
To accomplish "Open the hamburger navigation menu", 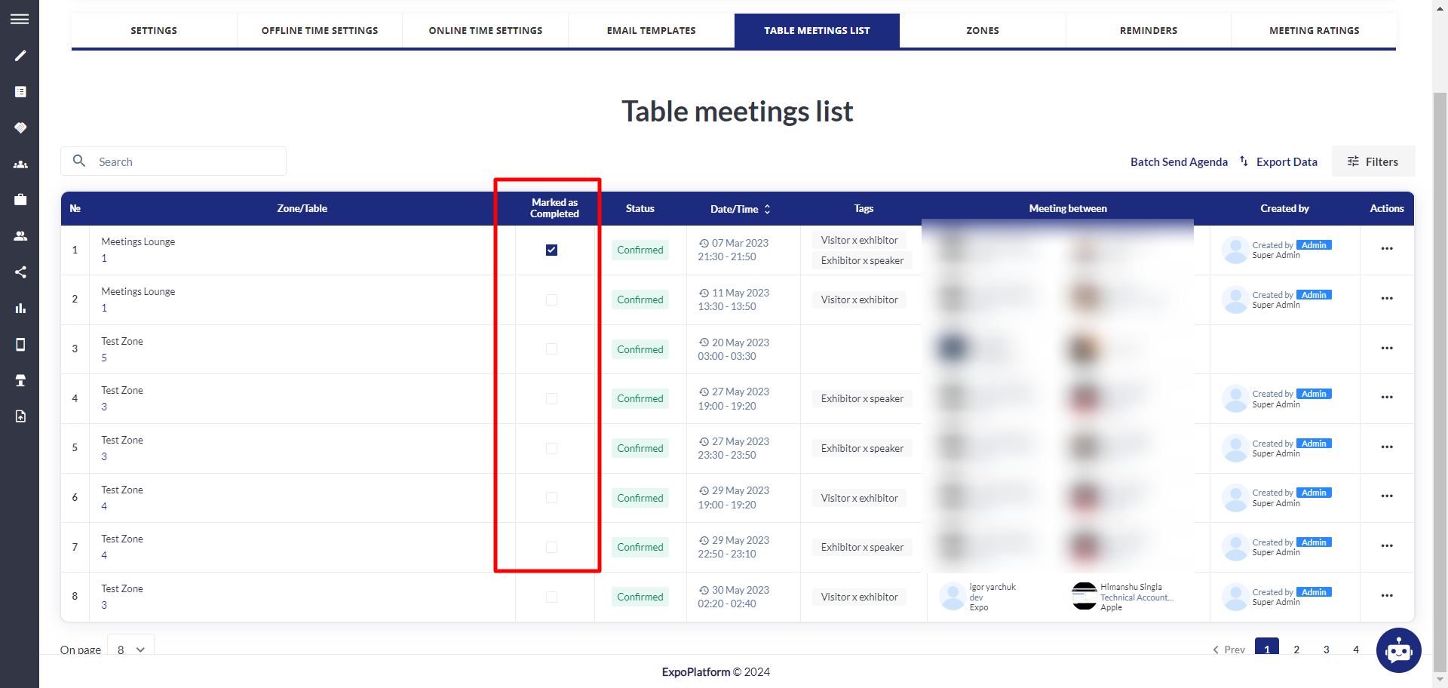I will click(20, 19).
